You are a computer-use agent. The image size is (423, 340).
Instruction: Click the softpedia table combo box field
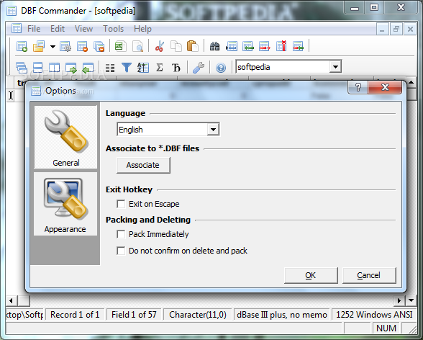click(x=288, y=67)
